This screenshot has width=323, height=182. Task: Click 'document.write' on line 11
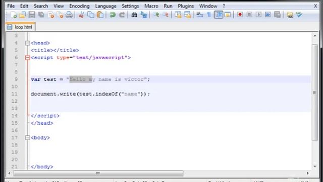[53, 94]
